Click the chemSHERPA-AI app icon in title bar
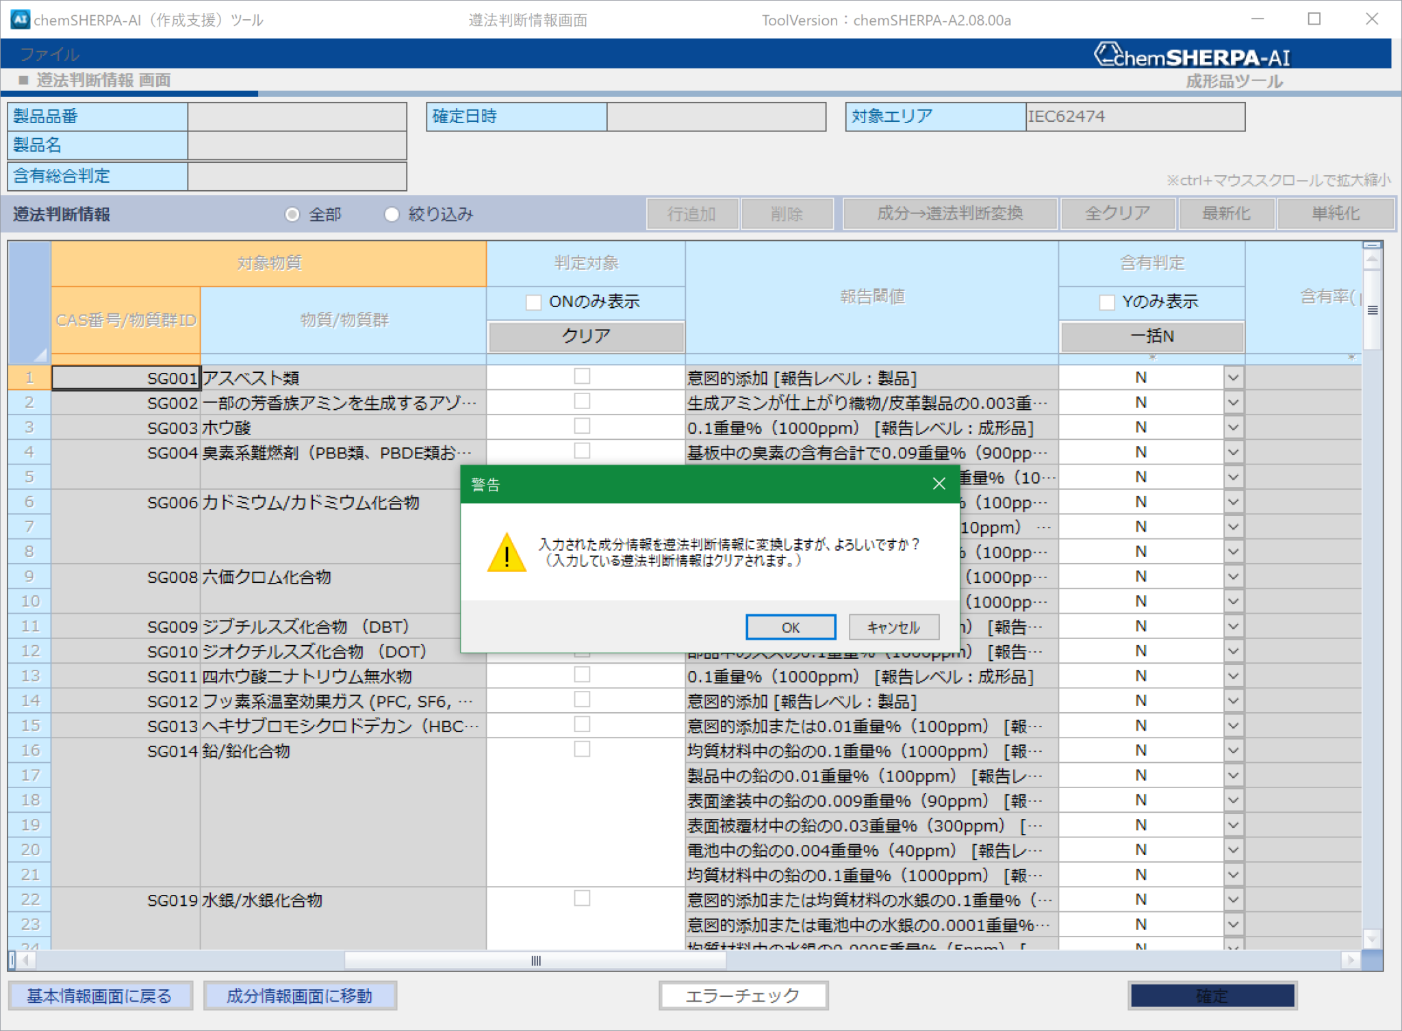This screenshot has height=1031, width=1402. tap(20, 19)
